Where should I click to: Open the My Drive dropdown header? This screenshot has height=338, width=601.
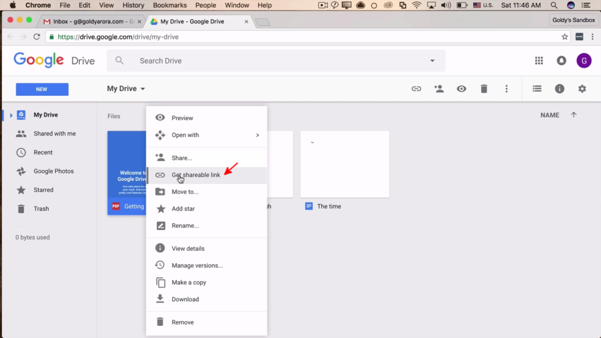(126, 89)
